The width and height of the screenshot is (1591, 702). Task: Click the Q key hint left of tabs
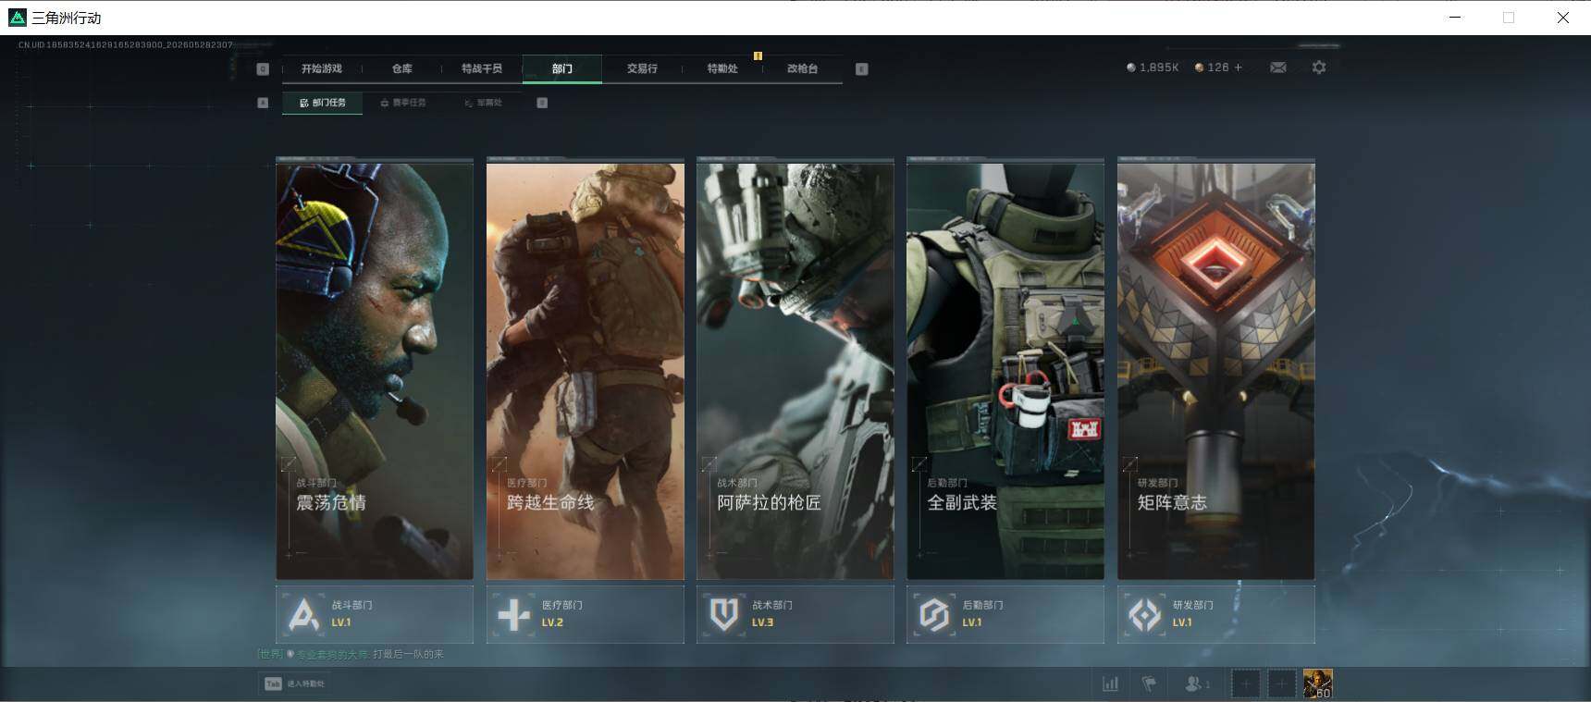[263, 68]
